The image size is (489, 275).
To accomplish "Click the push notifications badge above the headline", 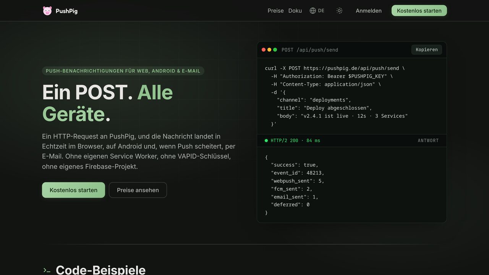I will click(x=123, y=71).
